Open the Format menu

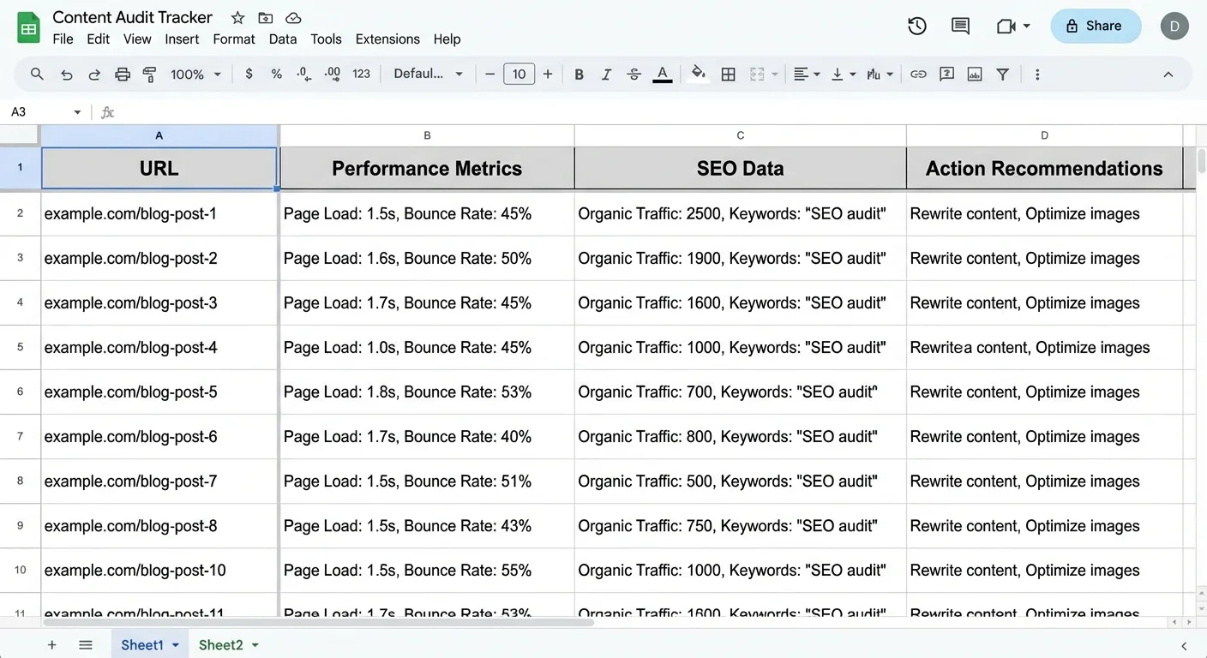234,39
